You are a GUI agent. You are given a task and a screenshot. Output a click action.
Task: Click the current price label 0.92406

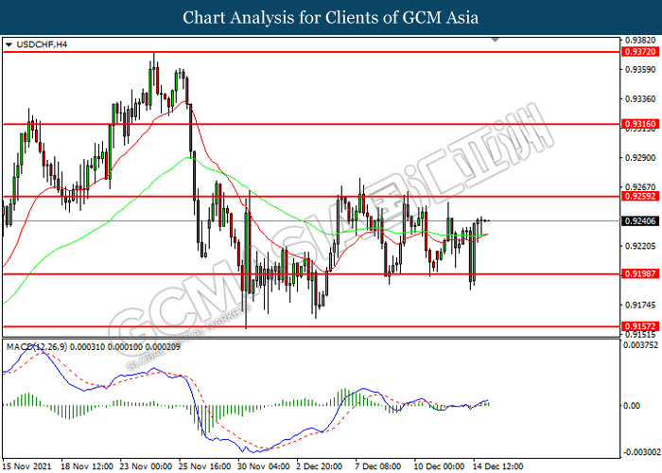[639, 220]
